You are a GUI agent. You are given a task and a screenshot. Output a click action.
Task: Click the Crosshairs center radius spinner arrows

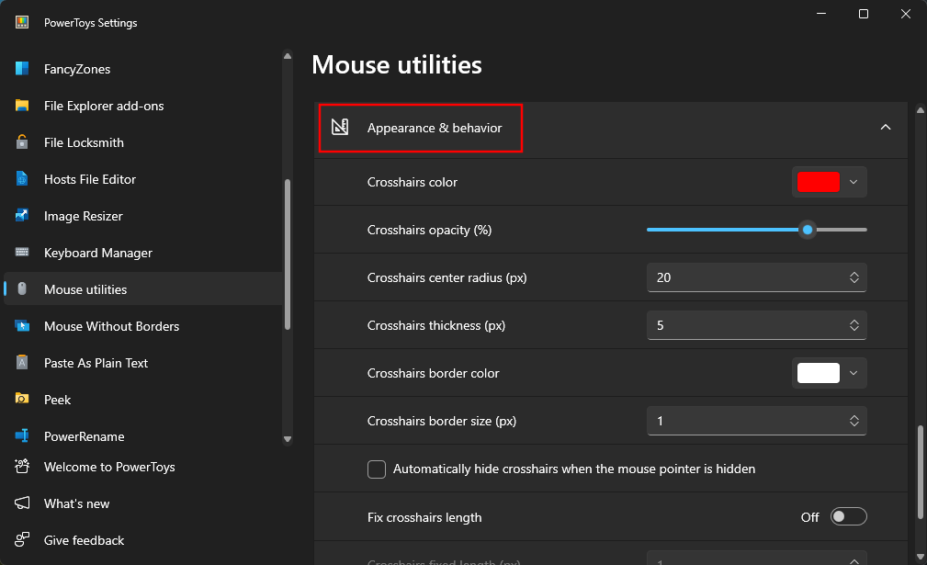tap(854, 277)
